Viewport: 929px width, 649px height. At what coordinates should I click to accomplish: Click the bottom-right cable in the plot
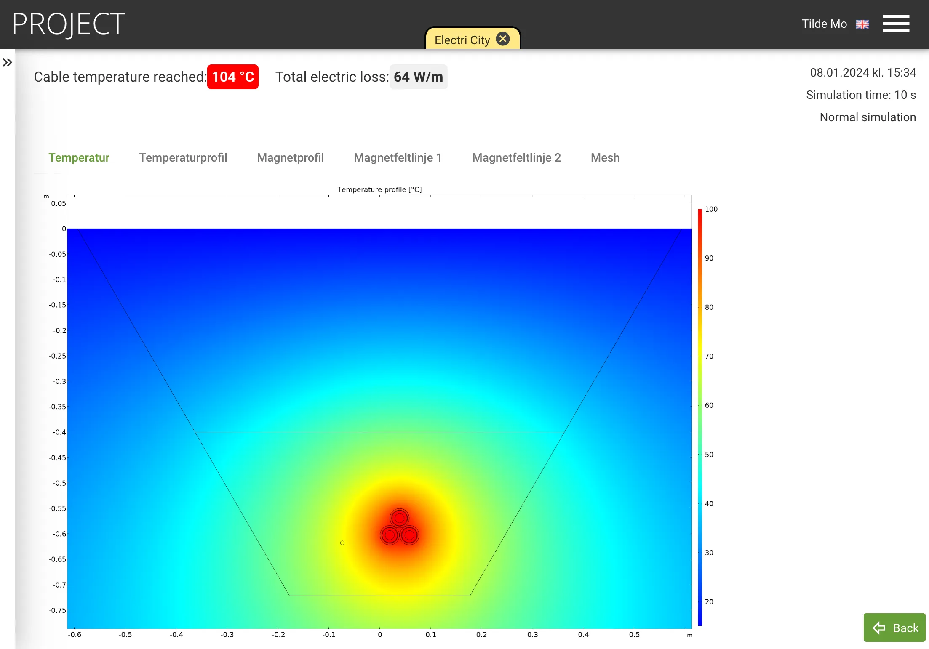tap(409, 535)
